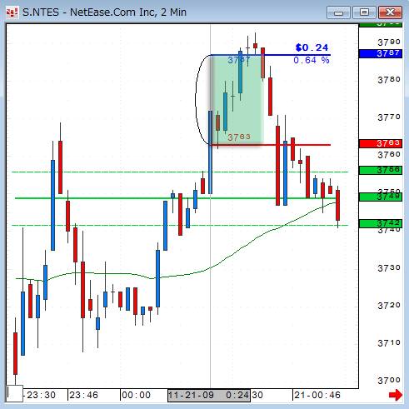Click the 3700 price axis label
Viewport: 409px width, 409px height.
pyautogui.click(x=389, y=381)
